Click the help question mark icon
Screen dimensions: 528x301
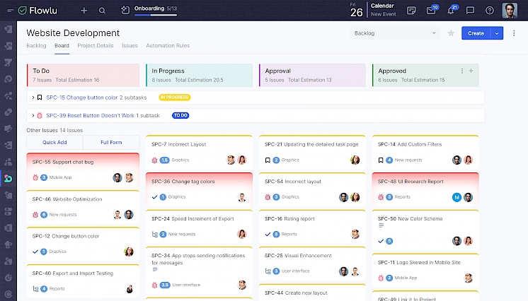[490, 11]
